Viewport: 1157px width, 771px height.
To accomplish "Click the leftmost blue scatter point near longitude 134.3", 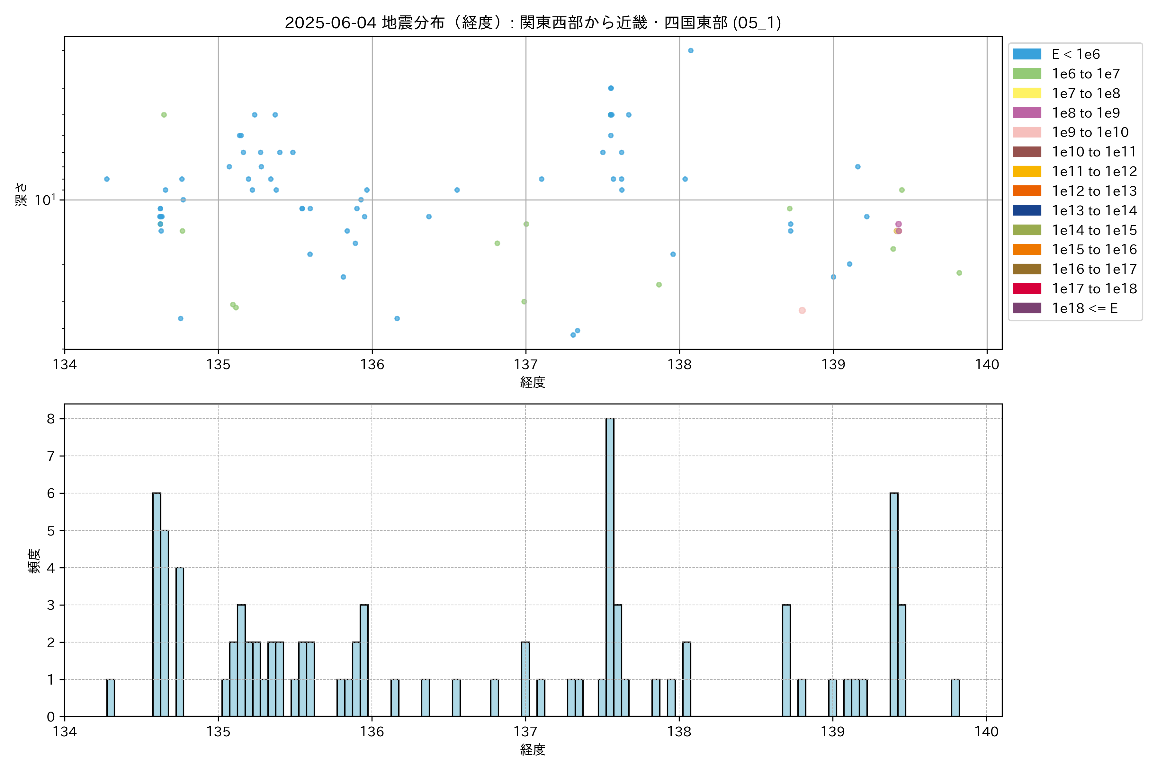I will [107, 179].
